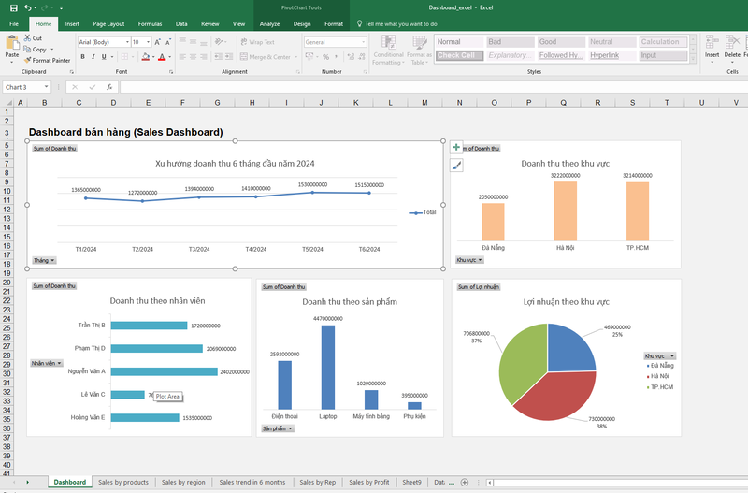
Task: Open the Chart Styles paintbrush icon
Action: [x=456, y=166]
